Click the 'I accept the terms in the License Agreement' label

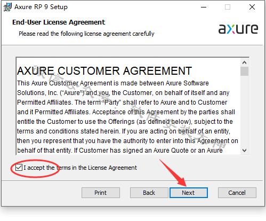[80, 168]
